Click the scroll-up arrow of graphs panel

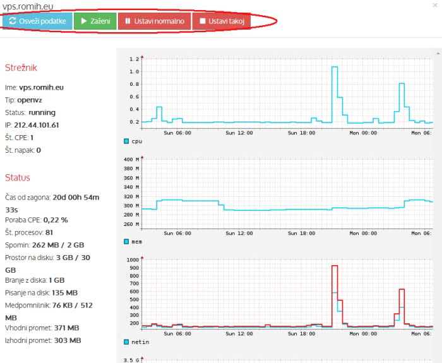point(438,53)
